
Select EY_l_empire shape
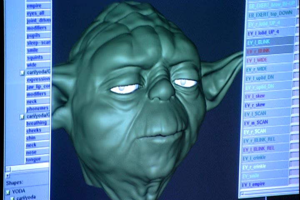(264, 184)
